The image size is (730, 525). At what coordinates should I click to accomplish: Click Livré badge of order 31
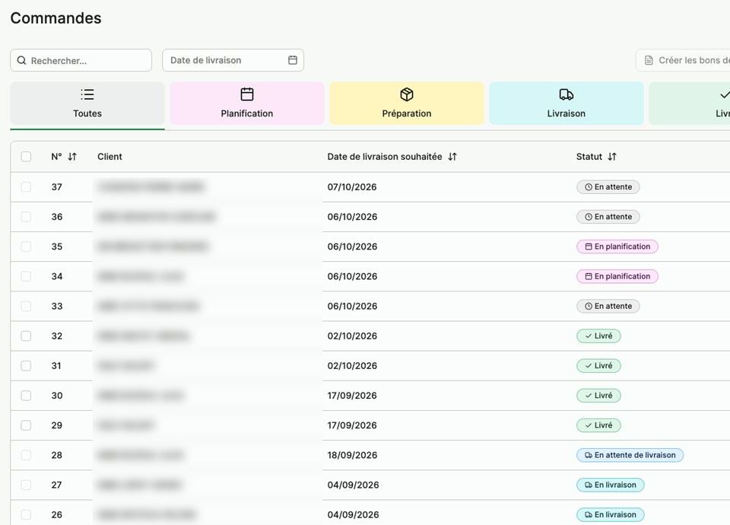coord(598,366)
